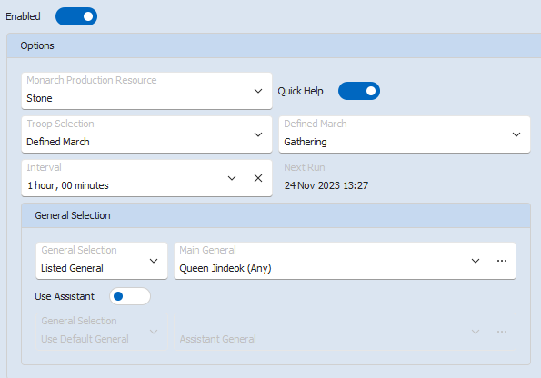541x378 pixels.
Task: Click the Queen Jindeok (Any) value
Action: 225,268
